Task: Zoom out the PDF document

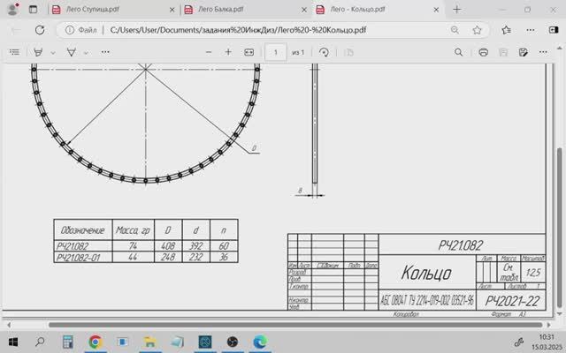Action: pyautogui.click(x=209, y=52)
